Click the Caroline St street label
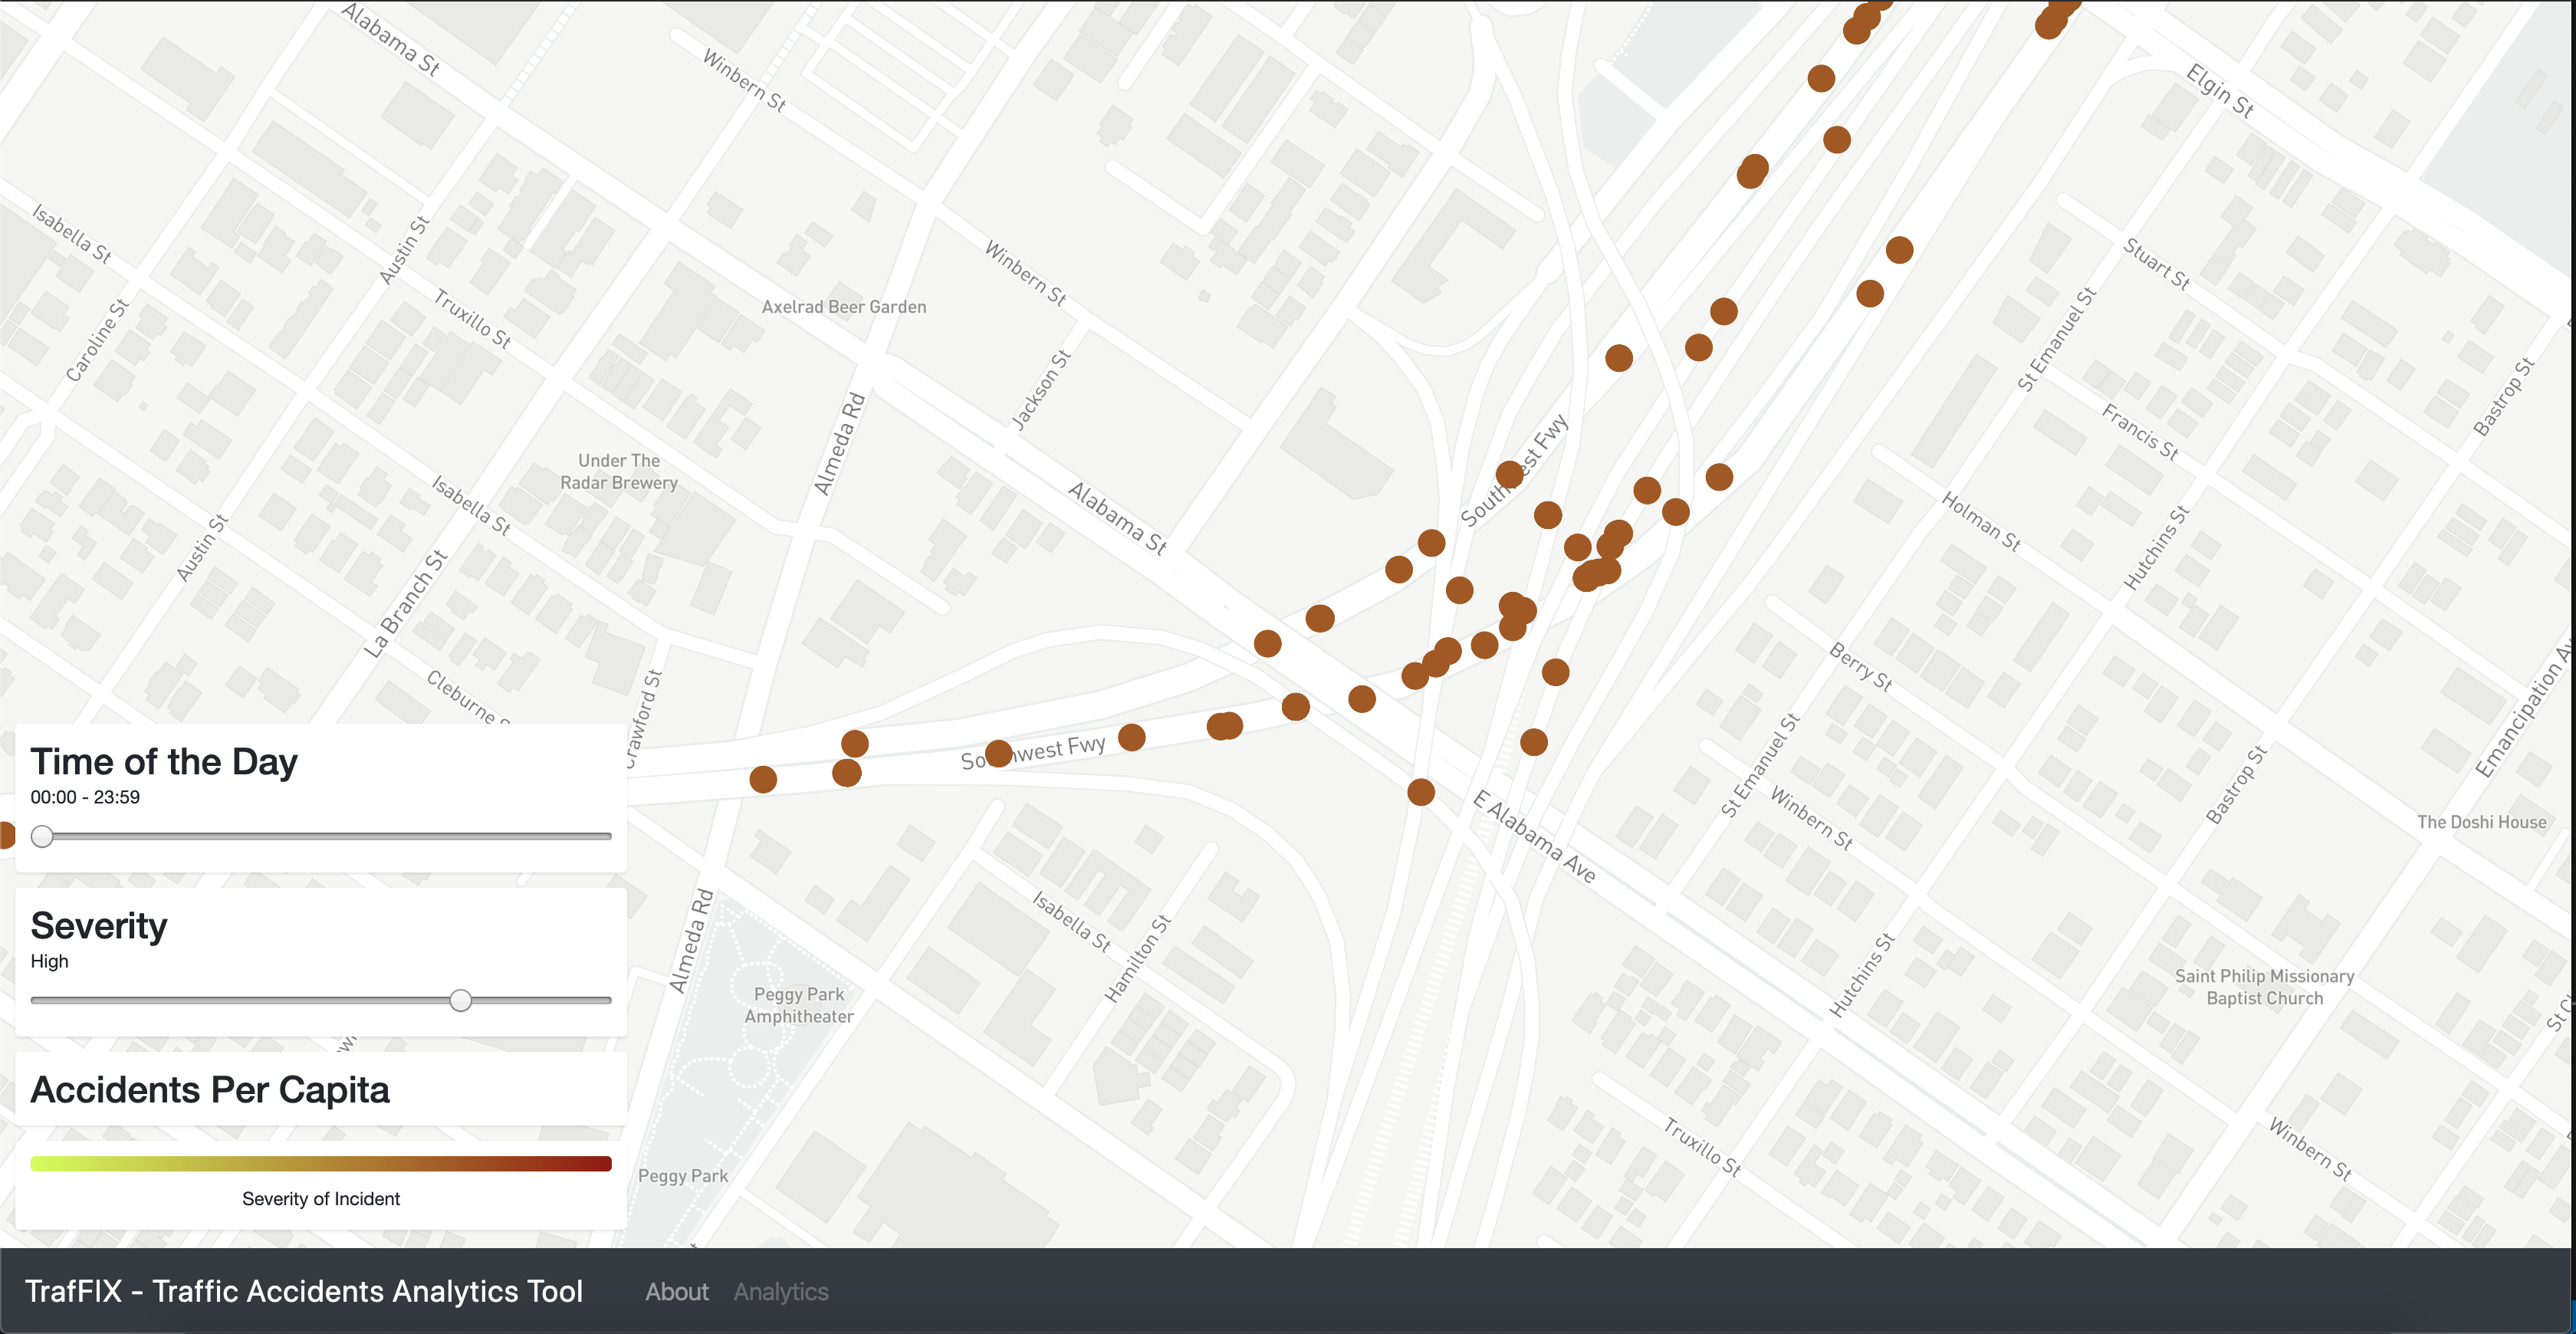The image size is (2576, 1334). 97,340
